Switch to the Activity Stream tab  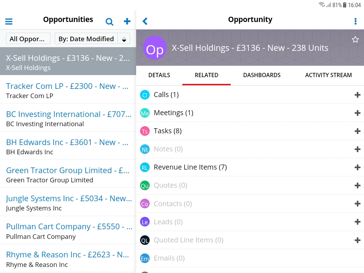328,75
